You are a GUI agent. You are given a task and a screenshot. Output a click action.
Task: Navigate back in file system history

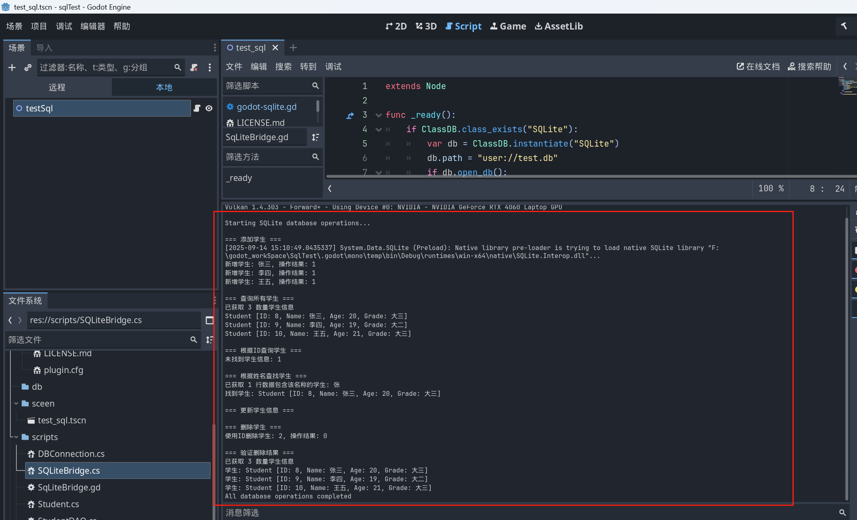coord(10,320)
